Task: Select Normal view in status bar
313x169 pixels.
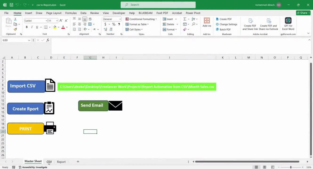Action: click(256, 167)
